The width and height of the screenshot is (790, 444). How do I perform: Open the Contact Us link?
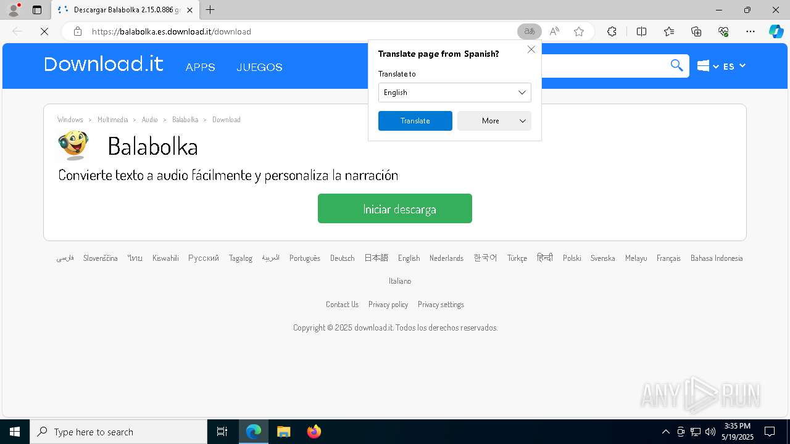[x=342, y=304]
